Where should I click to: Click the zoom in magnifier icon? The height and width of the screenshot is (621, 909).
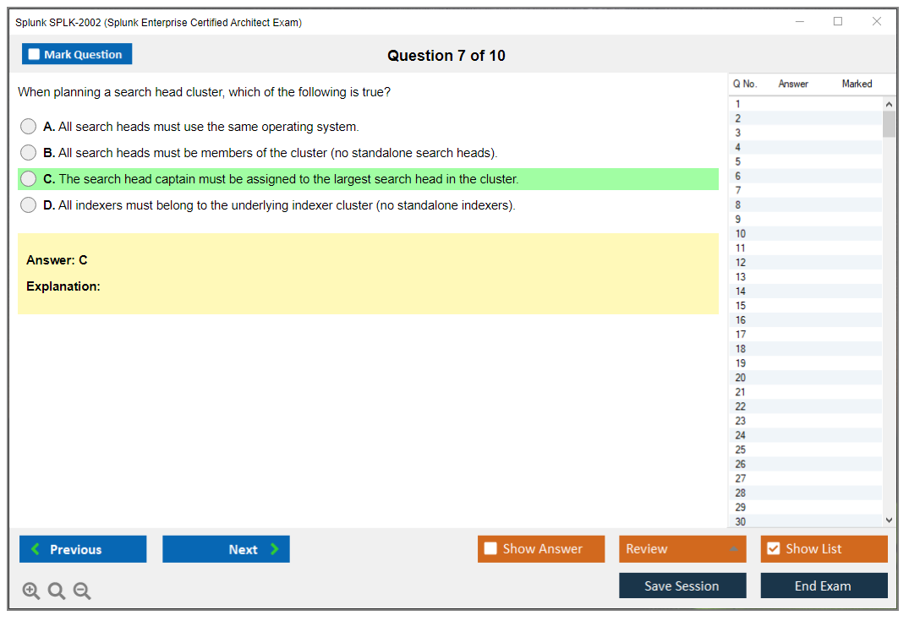coord(31,591)
